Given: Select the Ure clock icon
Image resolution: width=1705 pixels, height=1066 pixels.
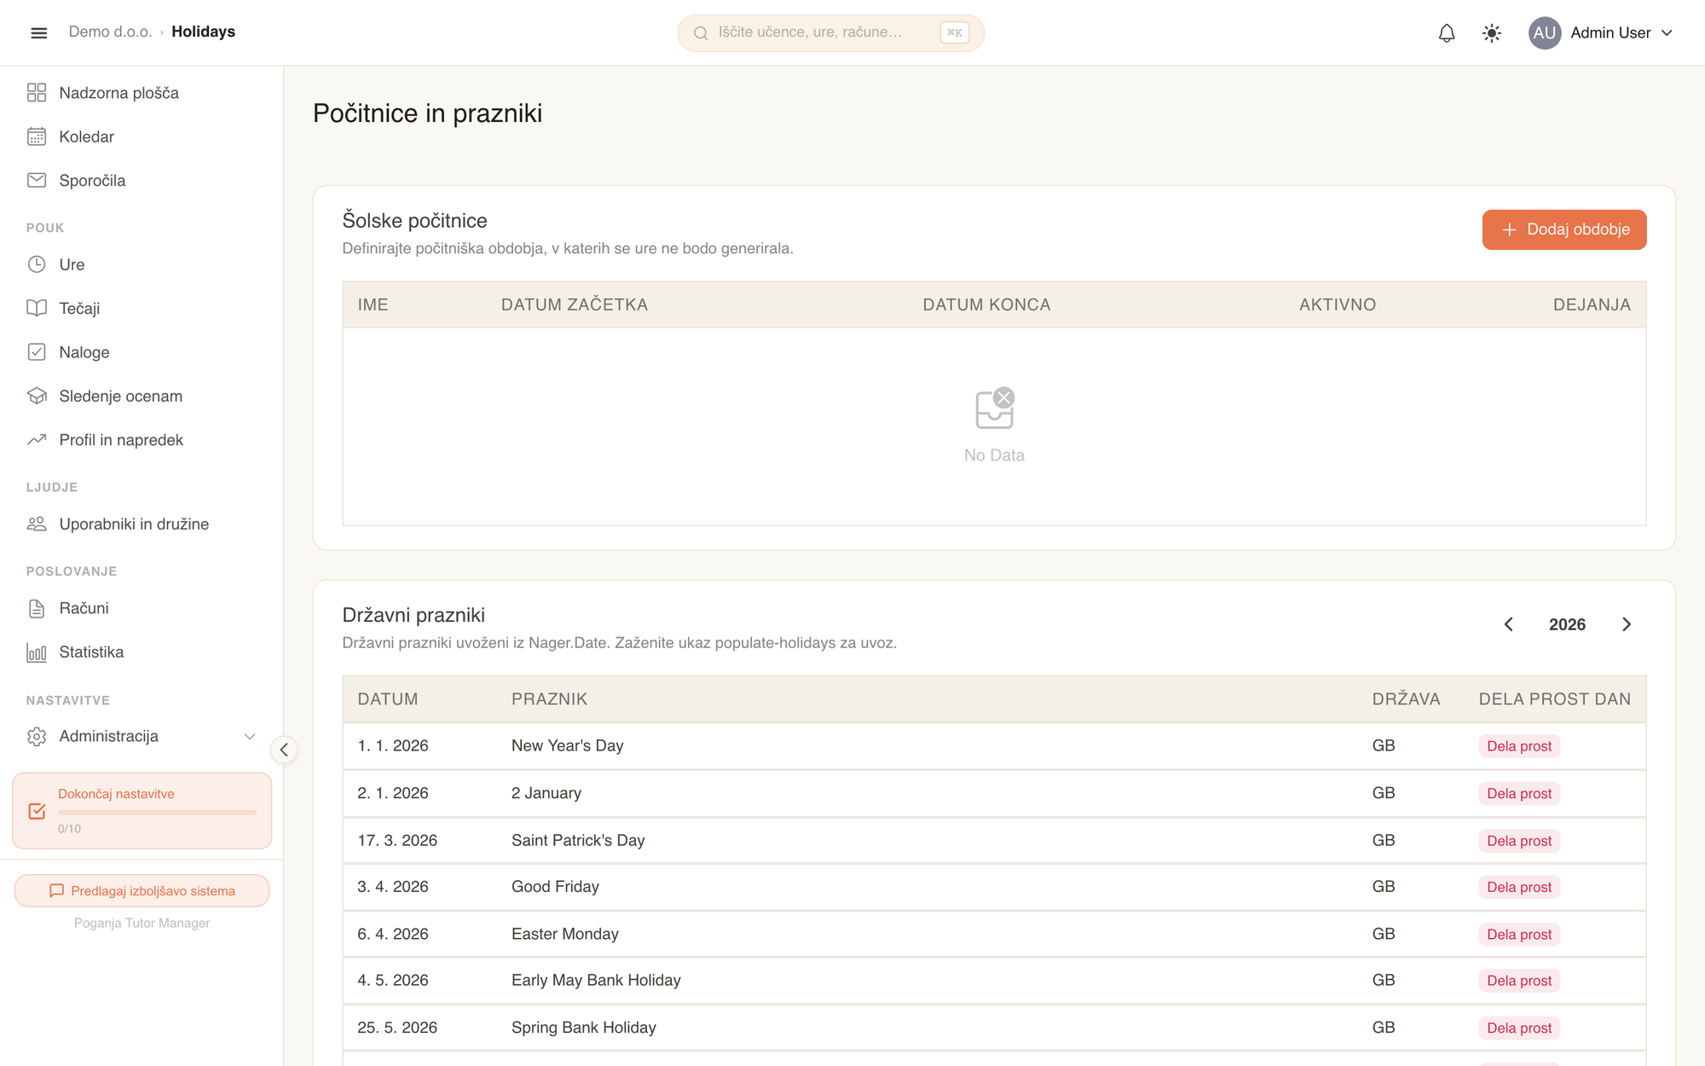Looking at the screenshot, I should 37,264.
